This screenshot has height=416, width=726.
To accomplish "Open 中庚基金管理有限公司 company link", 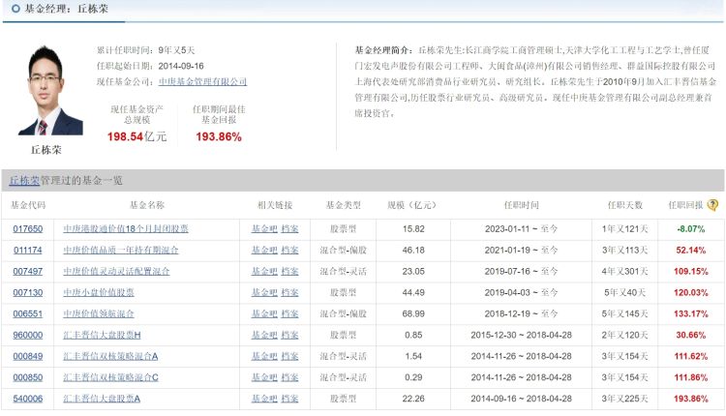I will [202, 81].
